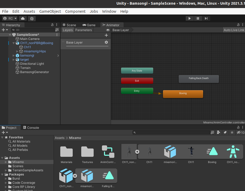Collapse the SampleScene tree
245x191 pixels.
(x=10, y=35)
